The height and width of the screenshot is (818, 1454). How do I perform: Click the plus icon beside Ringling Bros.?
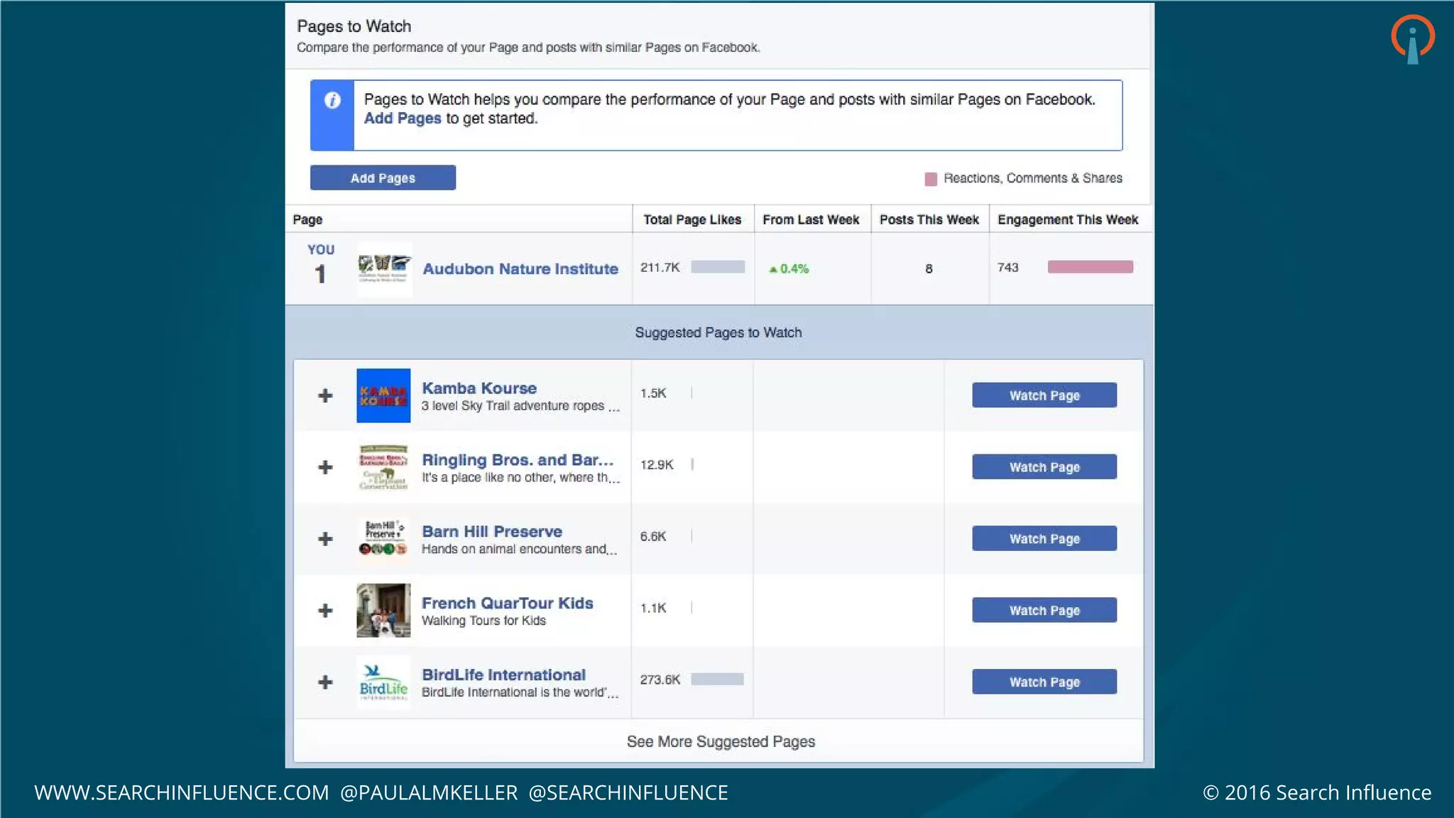(325, 467)
